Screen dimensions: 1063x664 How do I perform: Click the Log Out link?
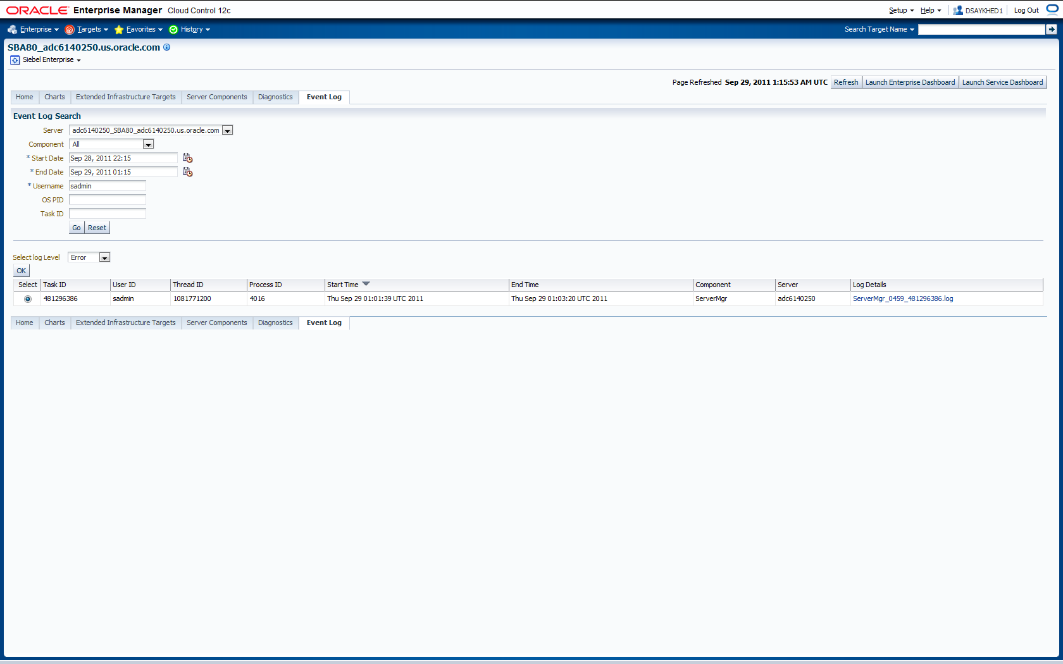click(x=1026, y=10)
